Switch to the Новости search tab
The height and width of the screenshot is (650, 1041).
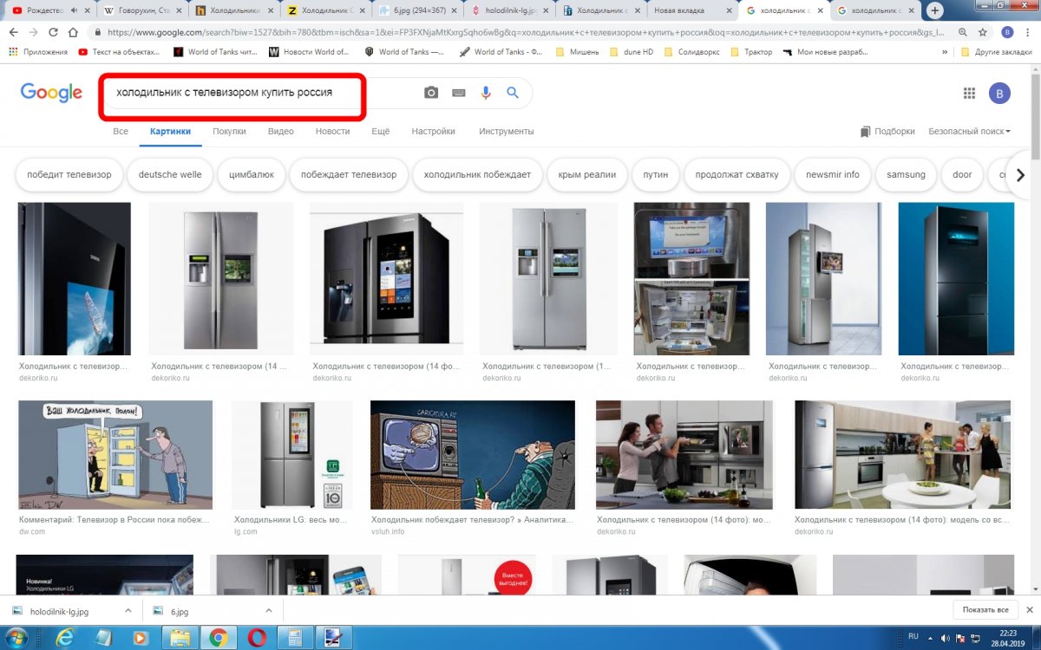[x=332, y=132]
